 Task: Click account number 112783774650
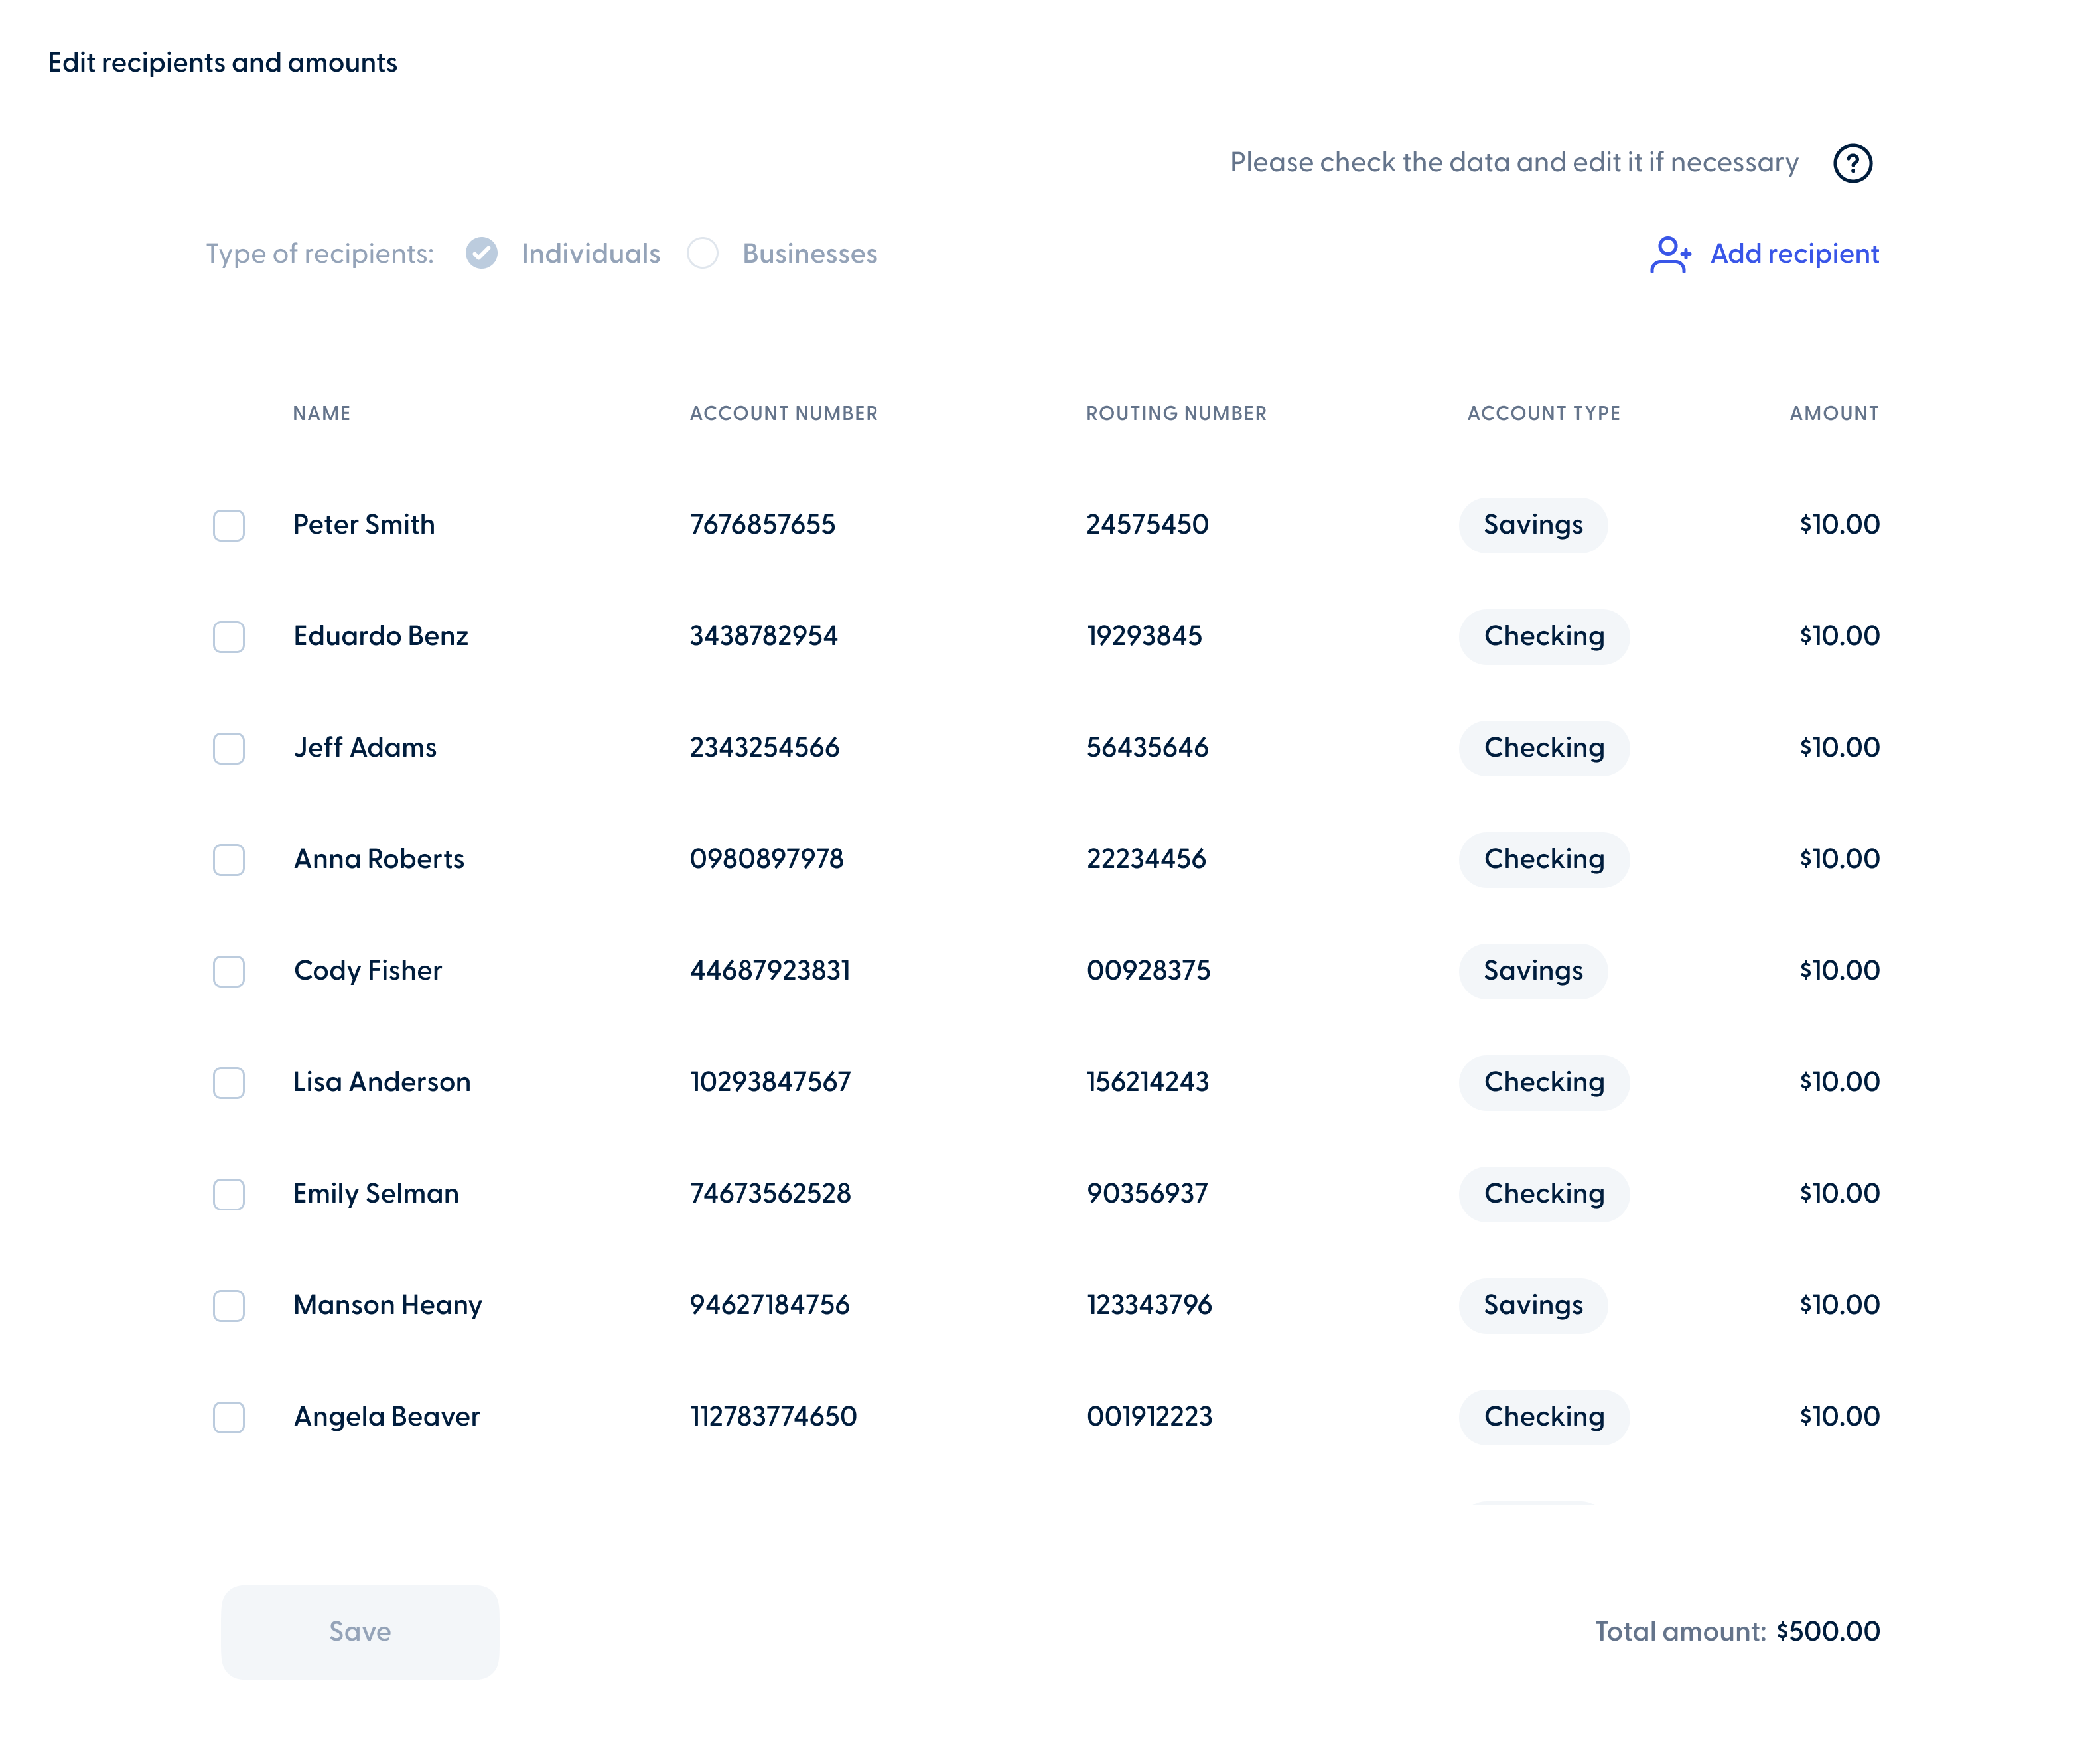tap(774, 1417)
